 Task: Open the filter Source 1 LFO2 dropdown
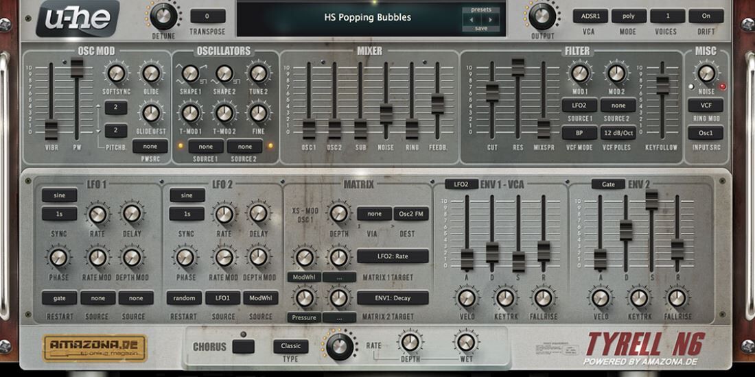click(580, 106)
